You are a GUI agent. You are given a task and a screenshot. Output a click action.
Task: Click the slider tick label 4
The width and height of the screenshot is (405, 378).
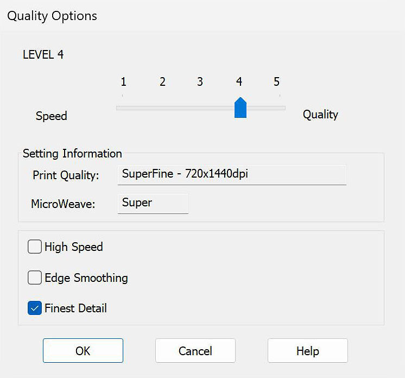coord(239,82)
